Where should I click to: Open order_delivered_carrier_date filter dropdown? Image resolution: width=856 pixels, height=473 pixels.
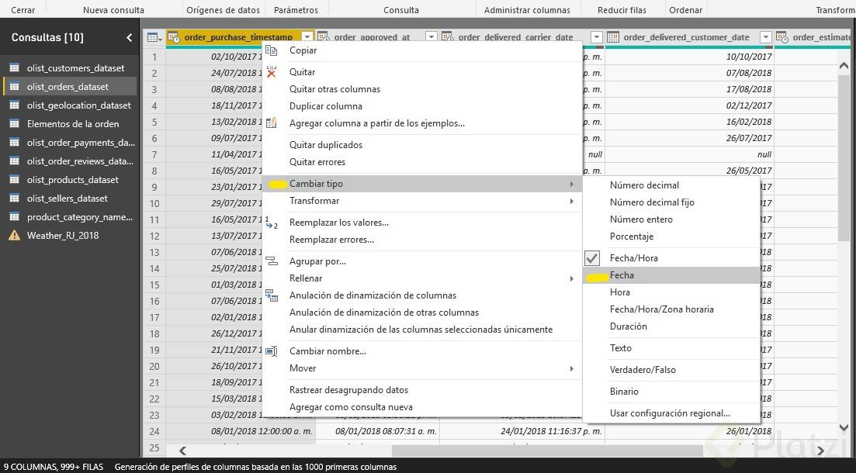tap(597, 37)
